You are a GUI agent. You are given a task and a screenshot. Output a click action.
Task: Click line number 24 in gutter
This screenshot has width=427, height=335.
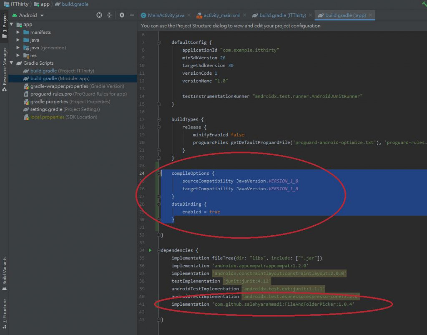[142, 173]
